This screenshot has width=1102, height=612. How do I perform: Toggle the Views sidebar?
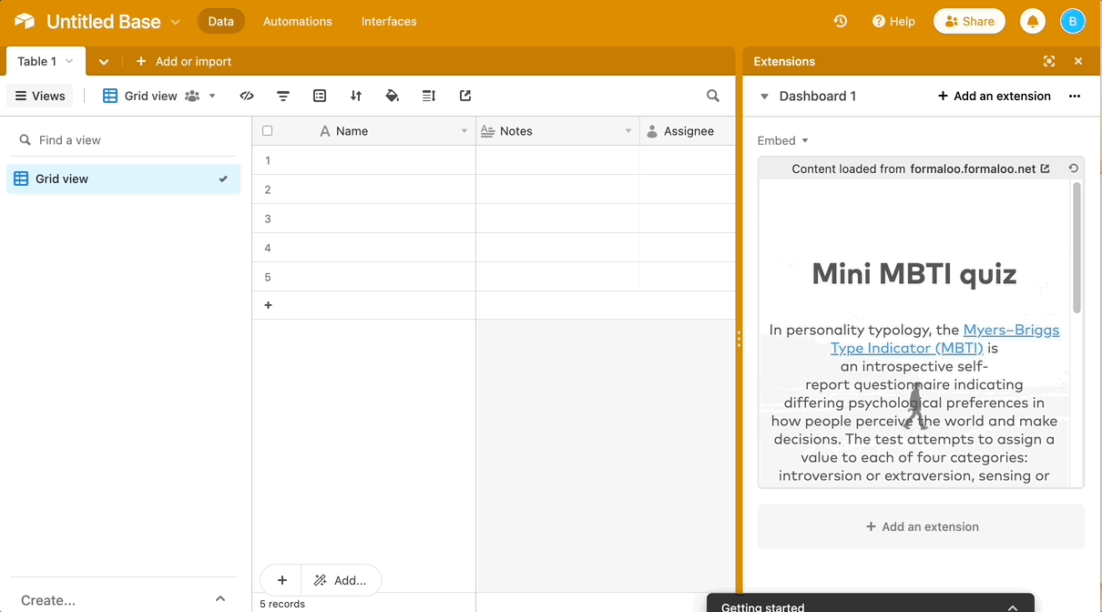pos(39,96)
